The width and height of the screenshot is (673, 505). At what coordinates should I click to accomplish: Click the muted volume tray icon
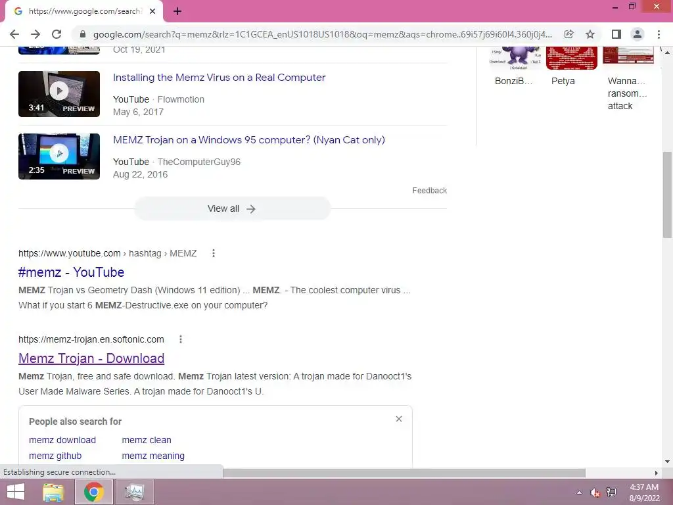[x=595, y=493]
